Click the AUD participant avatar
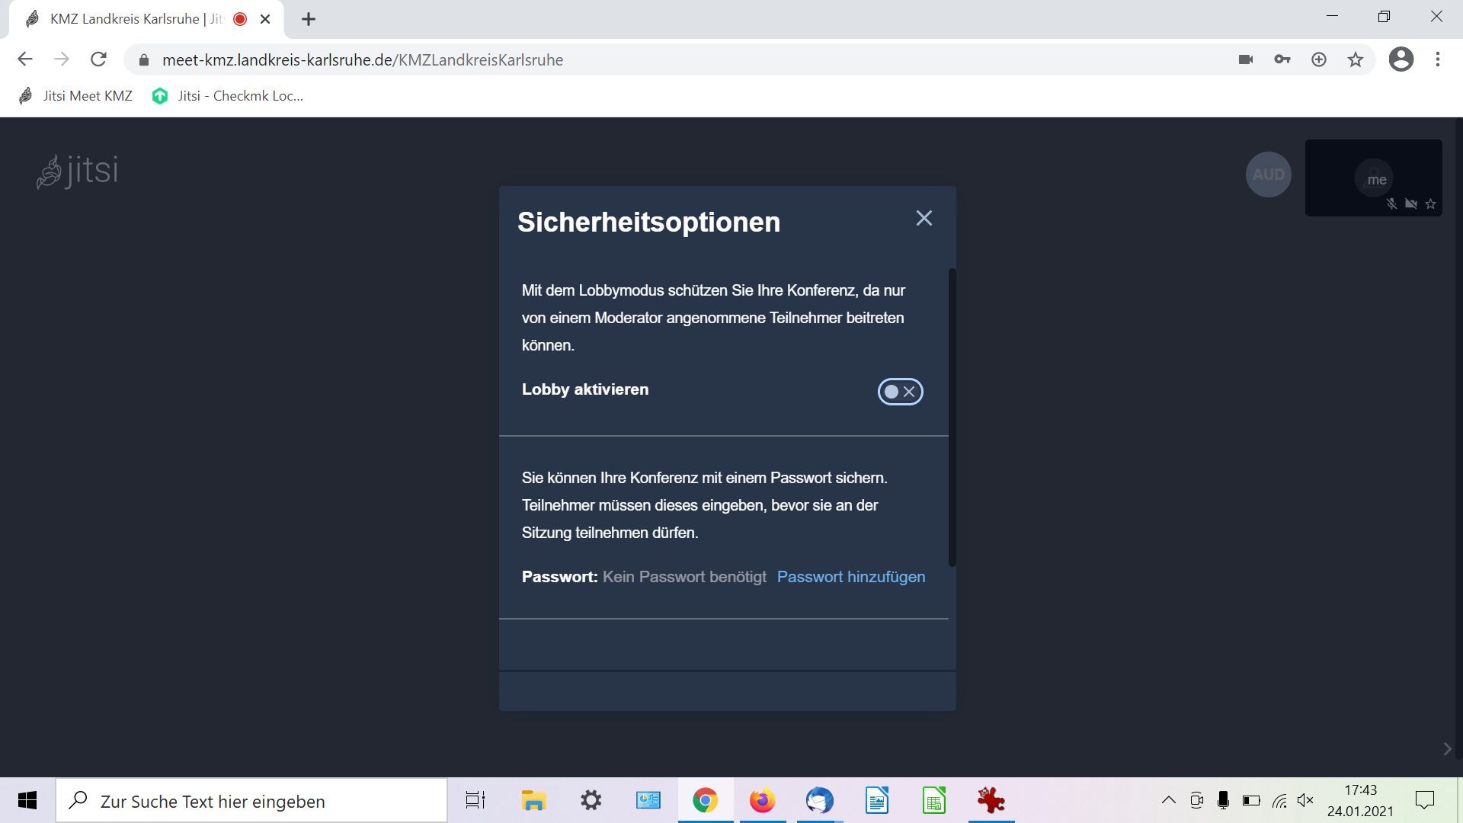 (1268, 175)
